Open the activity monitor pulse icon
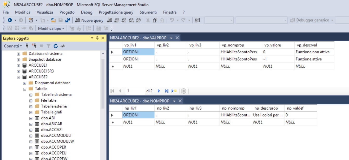349x160 pixels. click(x=63, y=46)
